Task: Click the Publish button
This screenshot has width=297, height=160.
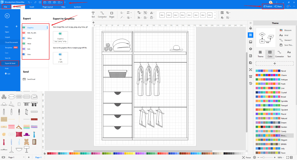Action: [268, 6]
